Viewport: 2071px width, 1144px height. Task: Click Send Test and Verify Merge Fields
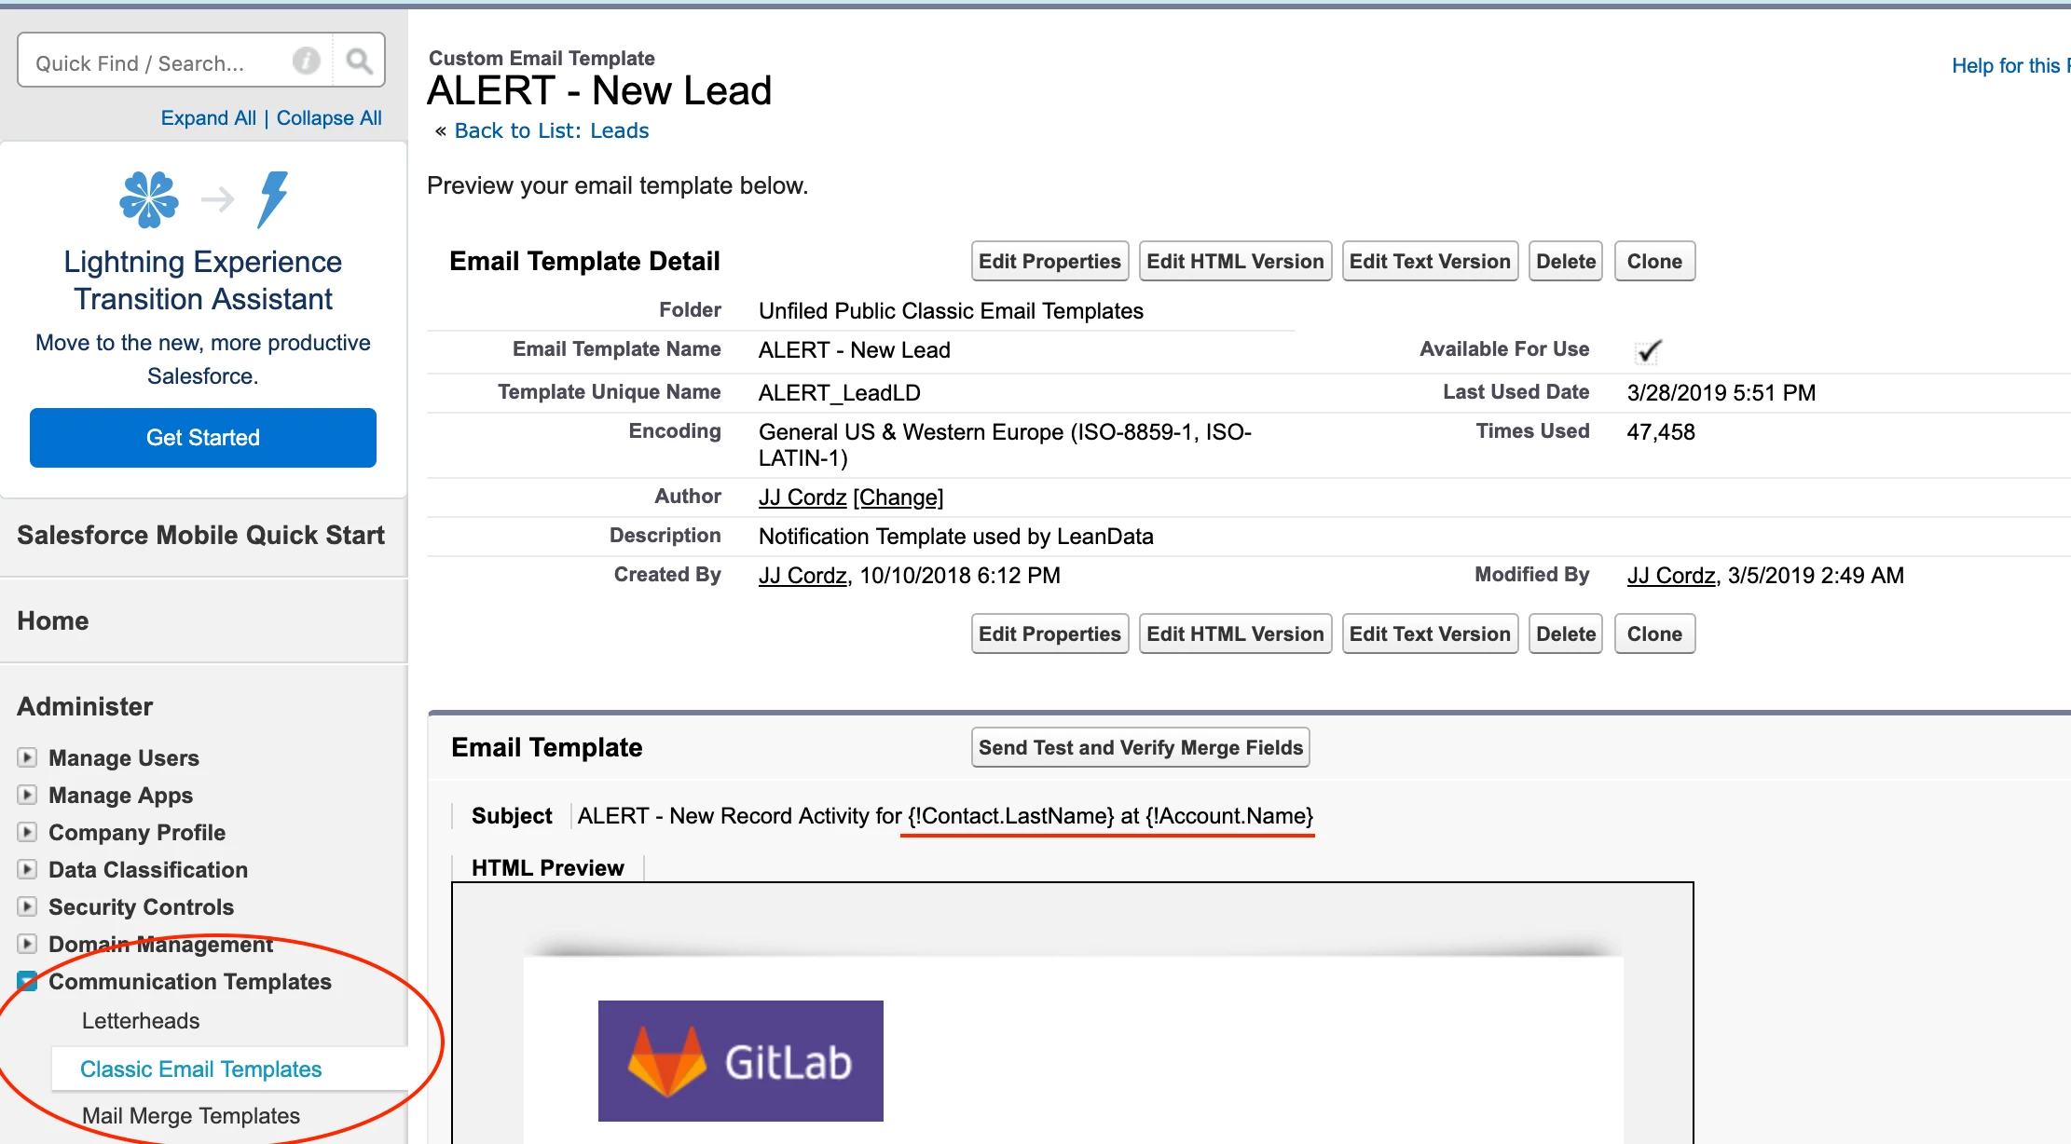pos(1140,747)
